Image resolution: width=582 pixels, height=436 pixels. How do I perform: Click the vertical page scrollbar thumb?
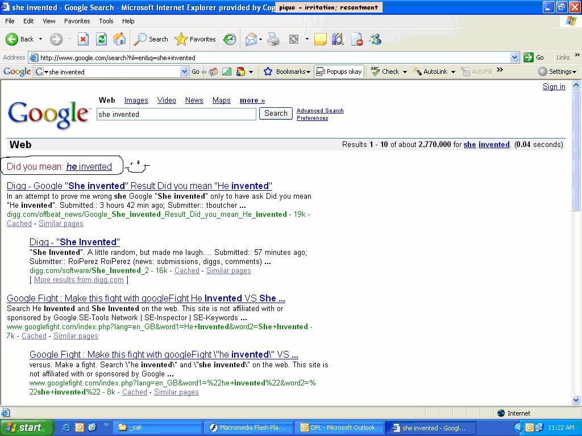576,150
